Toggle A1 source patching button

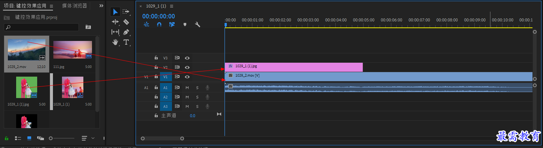point(146,88)
